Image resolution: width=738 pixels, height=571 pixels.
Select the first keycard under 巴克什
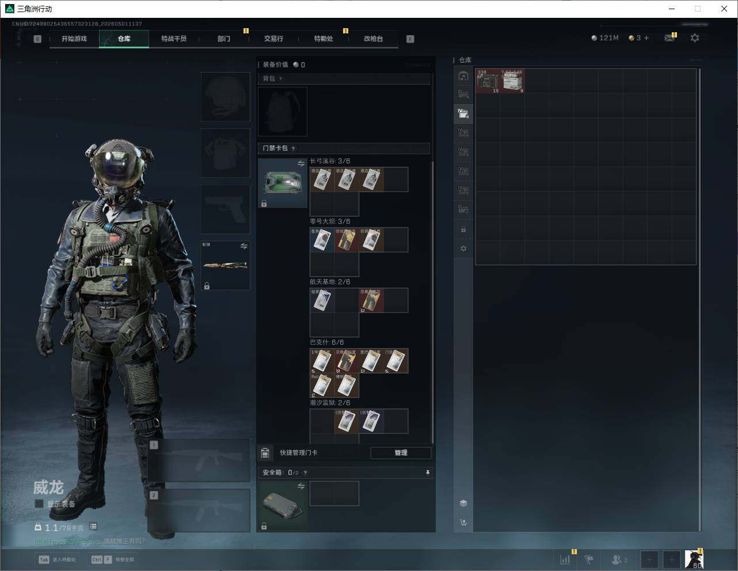click(322, 361)
